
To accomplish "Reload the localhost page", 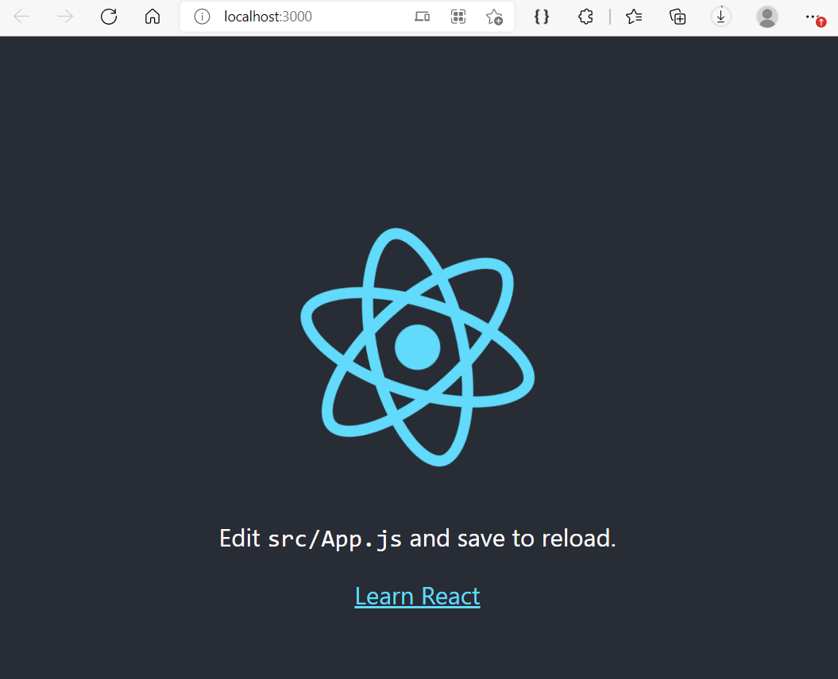I will click(x=109, y=17).
